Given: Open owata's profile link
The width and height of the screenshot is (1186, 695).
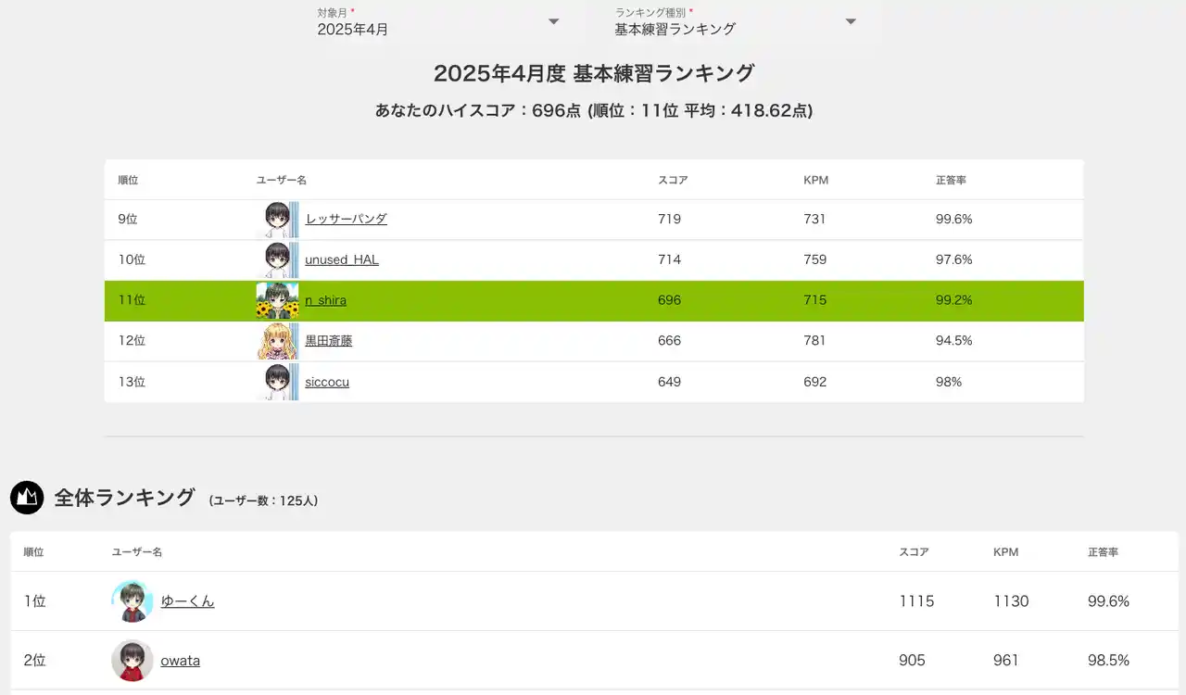Looking at the screenshot, I should click(180, 661).
